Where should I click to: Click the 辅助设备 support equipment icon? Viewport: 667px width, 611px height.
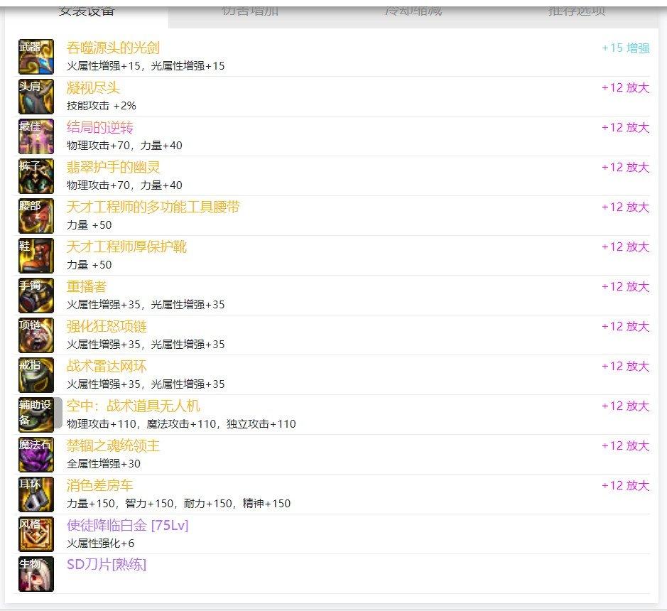click(x=36, y=416)
